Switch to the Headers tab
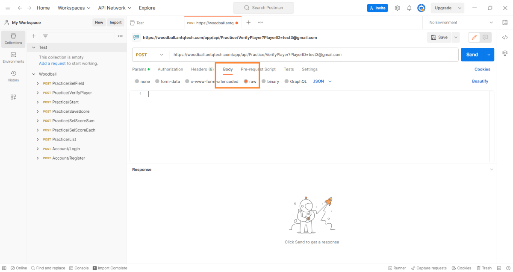The image size is (513, 272). (x=203, y=69)
